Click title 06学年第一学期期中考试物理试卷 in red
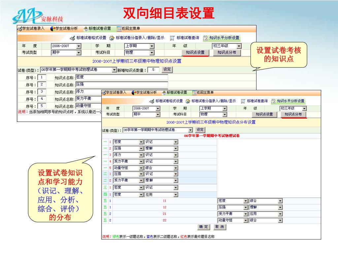 point(212,136)
